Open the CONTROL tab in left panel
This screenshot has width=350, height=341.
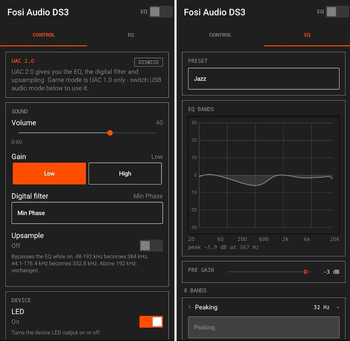click(x=43, y=35)
